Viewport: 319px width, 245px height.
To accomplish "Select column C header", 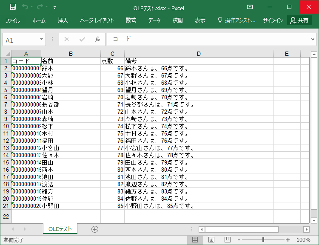I will (x=112, y=54).
